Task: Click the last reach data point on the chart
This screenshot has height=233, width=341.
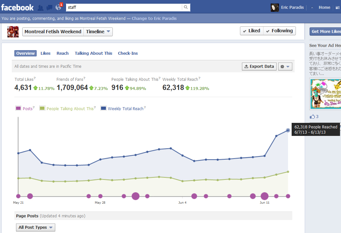Action: pos(288,130)
